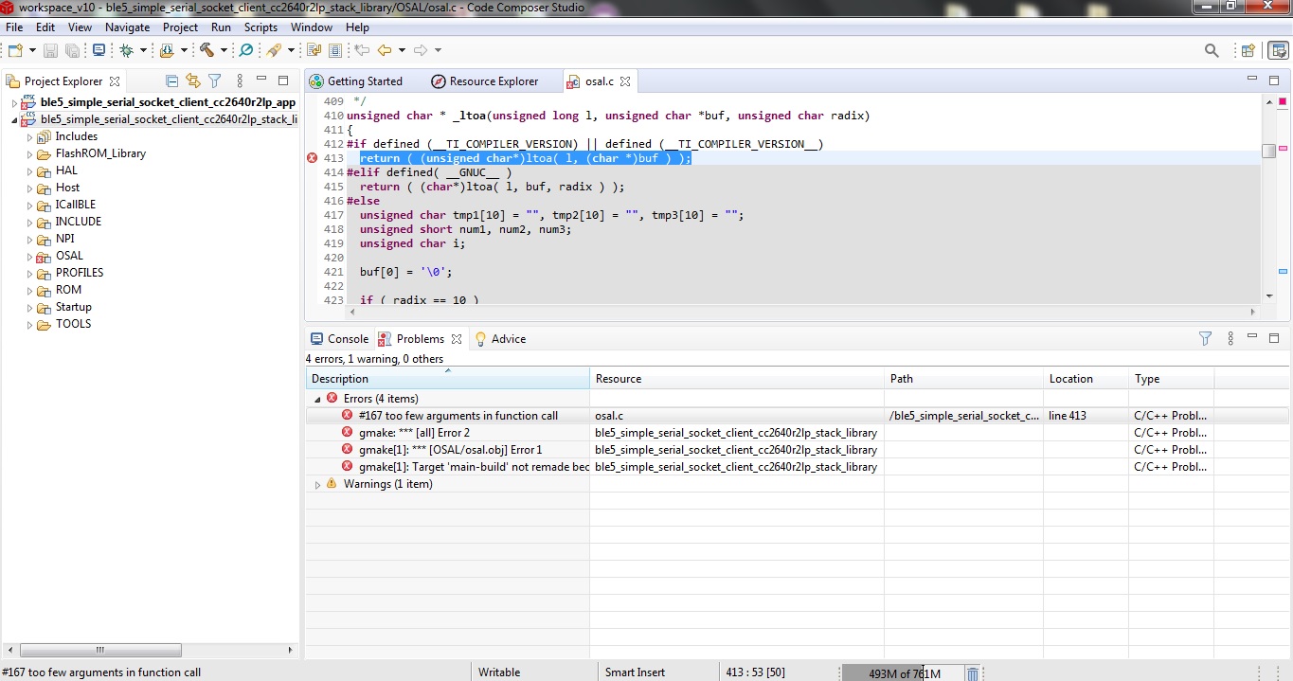
Task: Switch to the Resource Explorer tab
Action: [485, 81]
